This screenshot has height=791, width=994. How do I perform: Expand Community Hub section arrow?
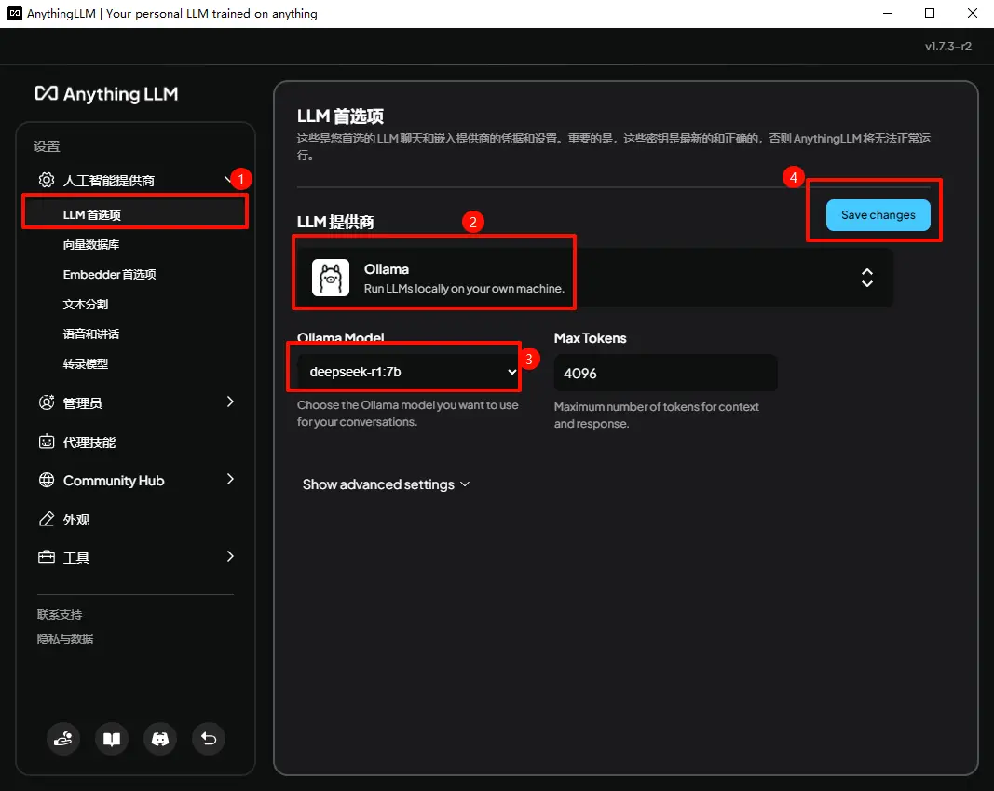230,479
